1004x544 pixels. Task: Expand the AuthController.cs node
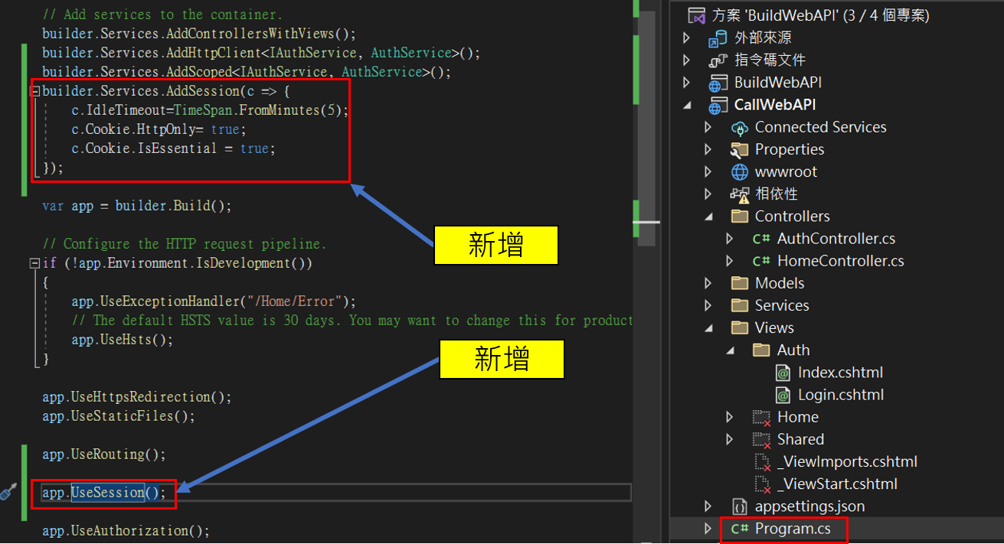[730, 239]
